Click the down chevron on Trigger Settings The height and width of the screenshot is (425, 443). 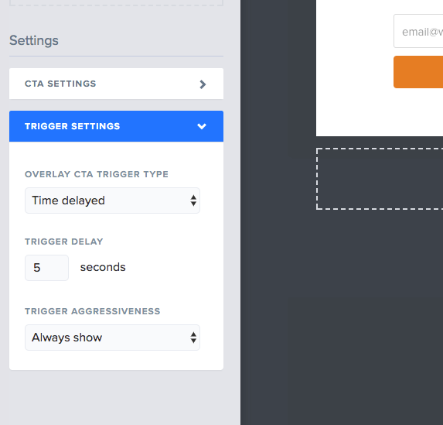click(x=202, y=126)
